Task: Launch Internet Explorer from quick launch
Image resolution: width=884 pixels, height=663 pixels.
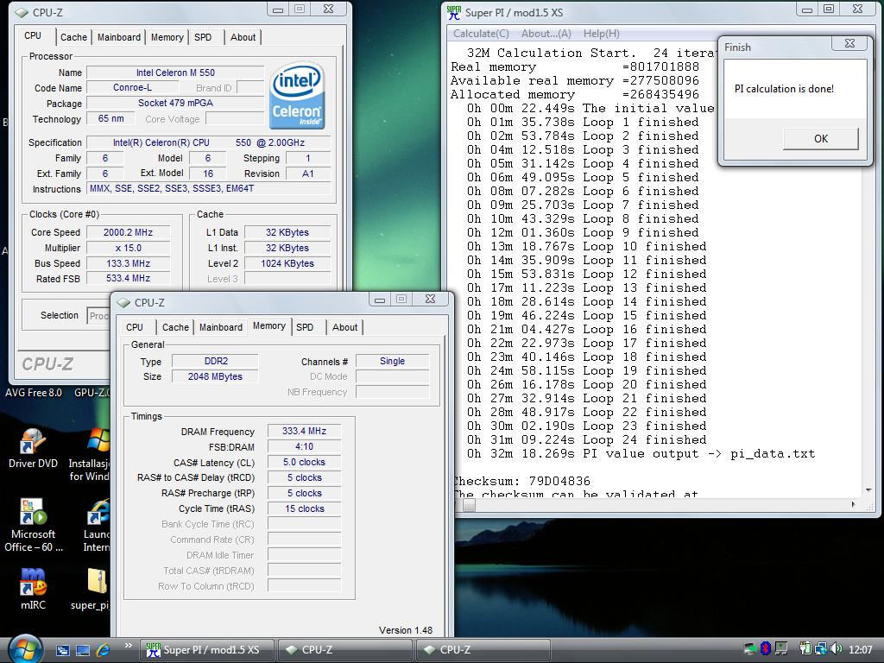Action: pyautogui.click(x=104, y=650)
